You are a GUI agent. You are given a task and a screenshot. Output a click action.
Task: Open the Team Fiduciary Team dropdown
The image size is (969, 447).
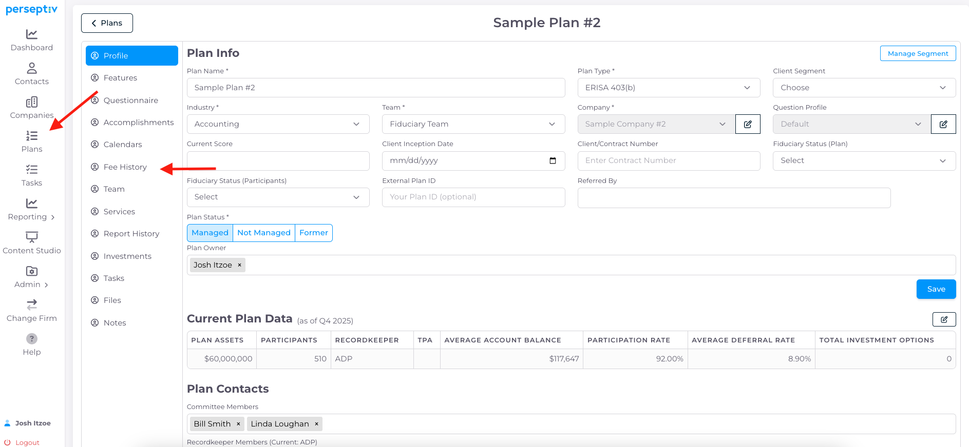point(473,124)
